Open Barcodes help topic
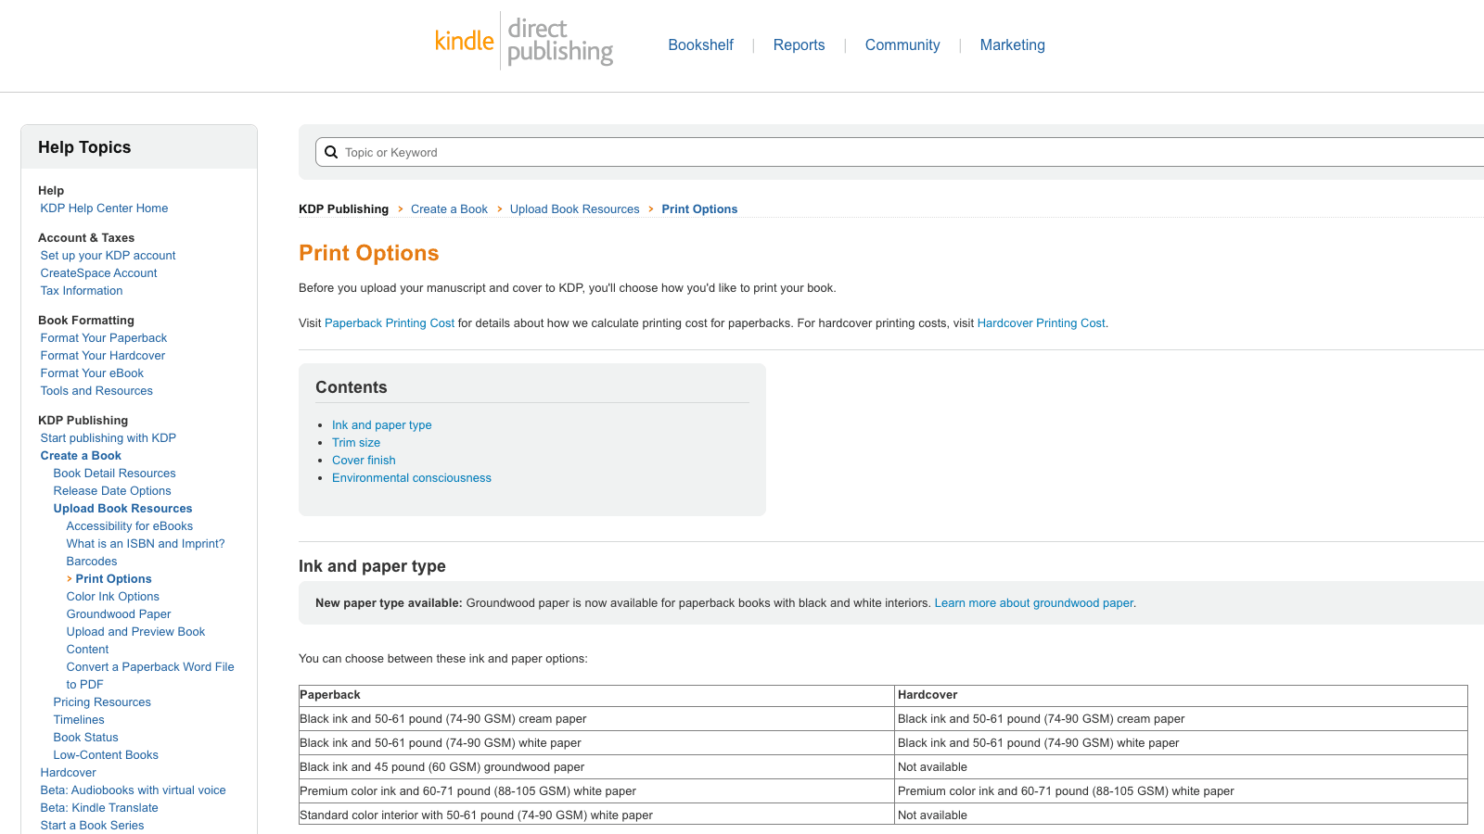Screen dimensions: 1484x834 point(92,562)
